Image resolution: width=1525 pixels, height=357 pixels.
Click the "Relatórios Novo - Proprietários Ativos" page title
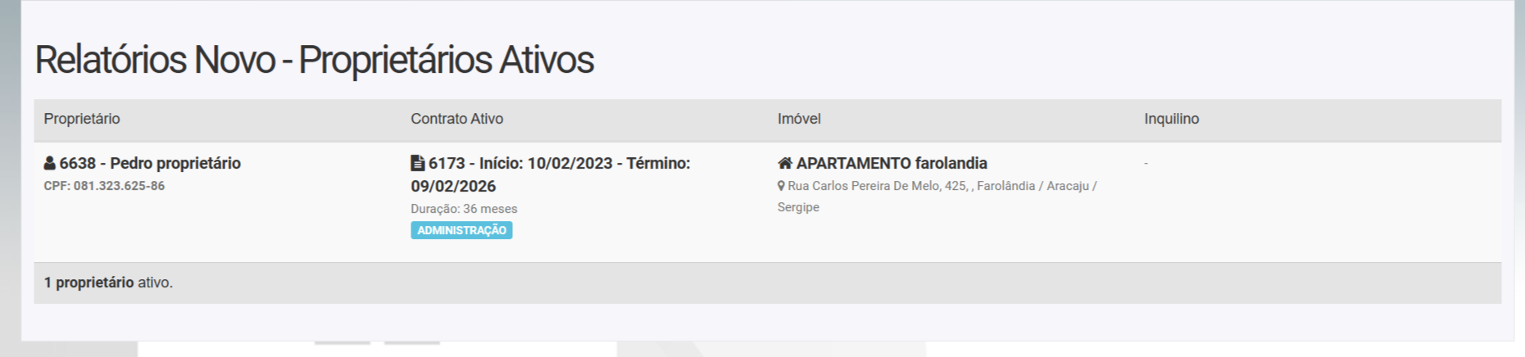point(314,60)
